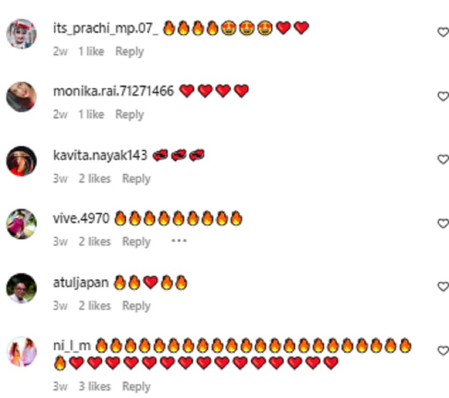Reply to atuljapan comment
This screenshot has height=398, width=449.
coord(136,305)
